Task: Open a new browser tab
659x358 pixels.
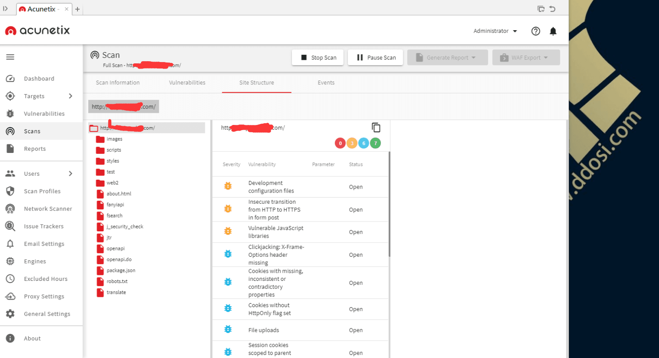Action: (77, 9)
